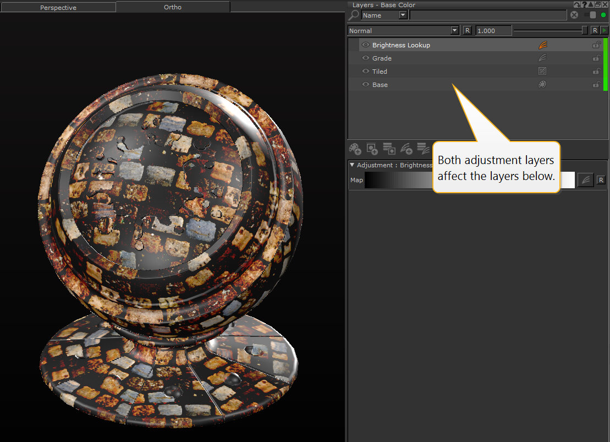The width and height of the screenshot is (610, 442).
Task: Click the layer opacity slider handle
Action: click(x=585, y=31)
